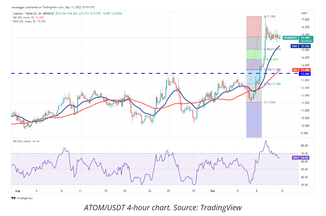Click 50.00 on the RSI axis
326x216 pixels.
pyautogui.click(x=305, y=169)
